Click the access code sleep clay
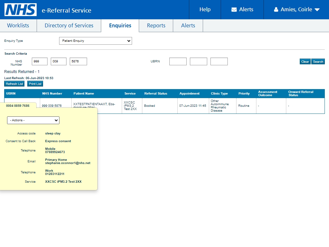 pos(53,133)
